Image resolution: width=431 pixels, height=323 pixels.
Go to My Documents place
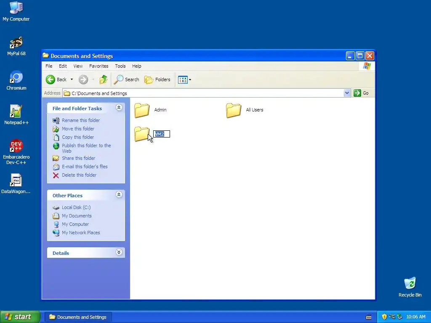(x=77, y=216)
